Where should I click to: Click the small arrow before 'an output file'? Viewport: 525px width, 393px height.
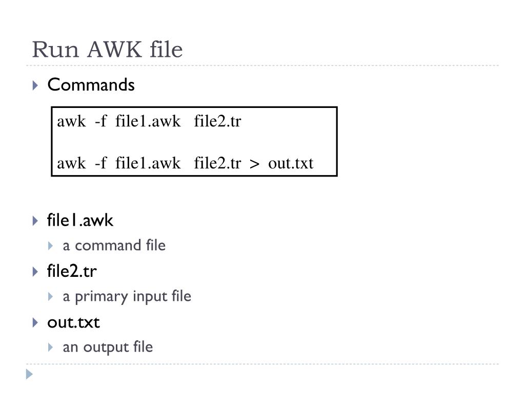(51, 347)
